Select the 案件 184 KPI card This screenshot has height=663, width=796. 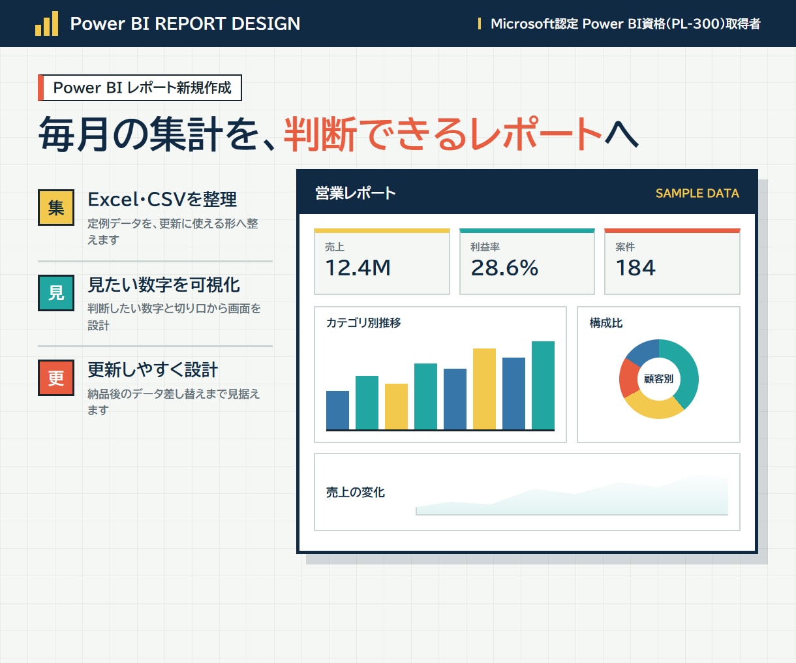672,262
